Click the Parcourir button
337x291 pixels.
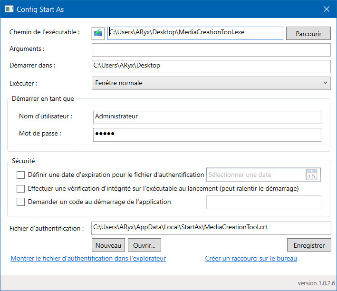(308, 33)
